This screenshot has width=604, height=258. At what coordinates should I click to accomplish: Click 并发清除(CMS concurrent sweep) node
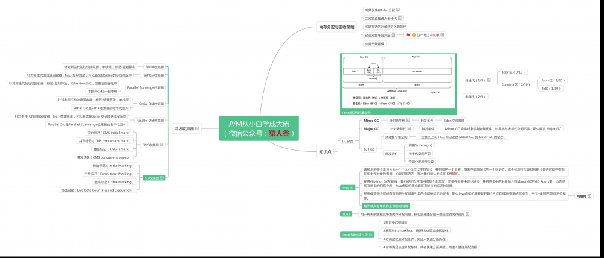click(106, 157)
